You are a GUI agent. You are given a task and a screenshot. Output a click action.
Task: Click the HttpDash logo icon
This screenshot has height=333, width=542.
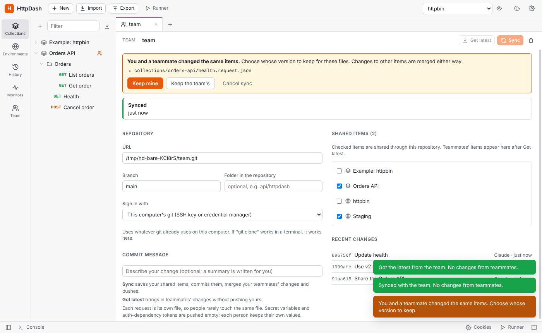coord(9,8)
